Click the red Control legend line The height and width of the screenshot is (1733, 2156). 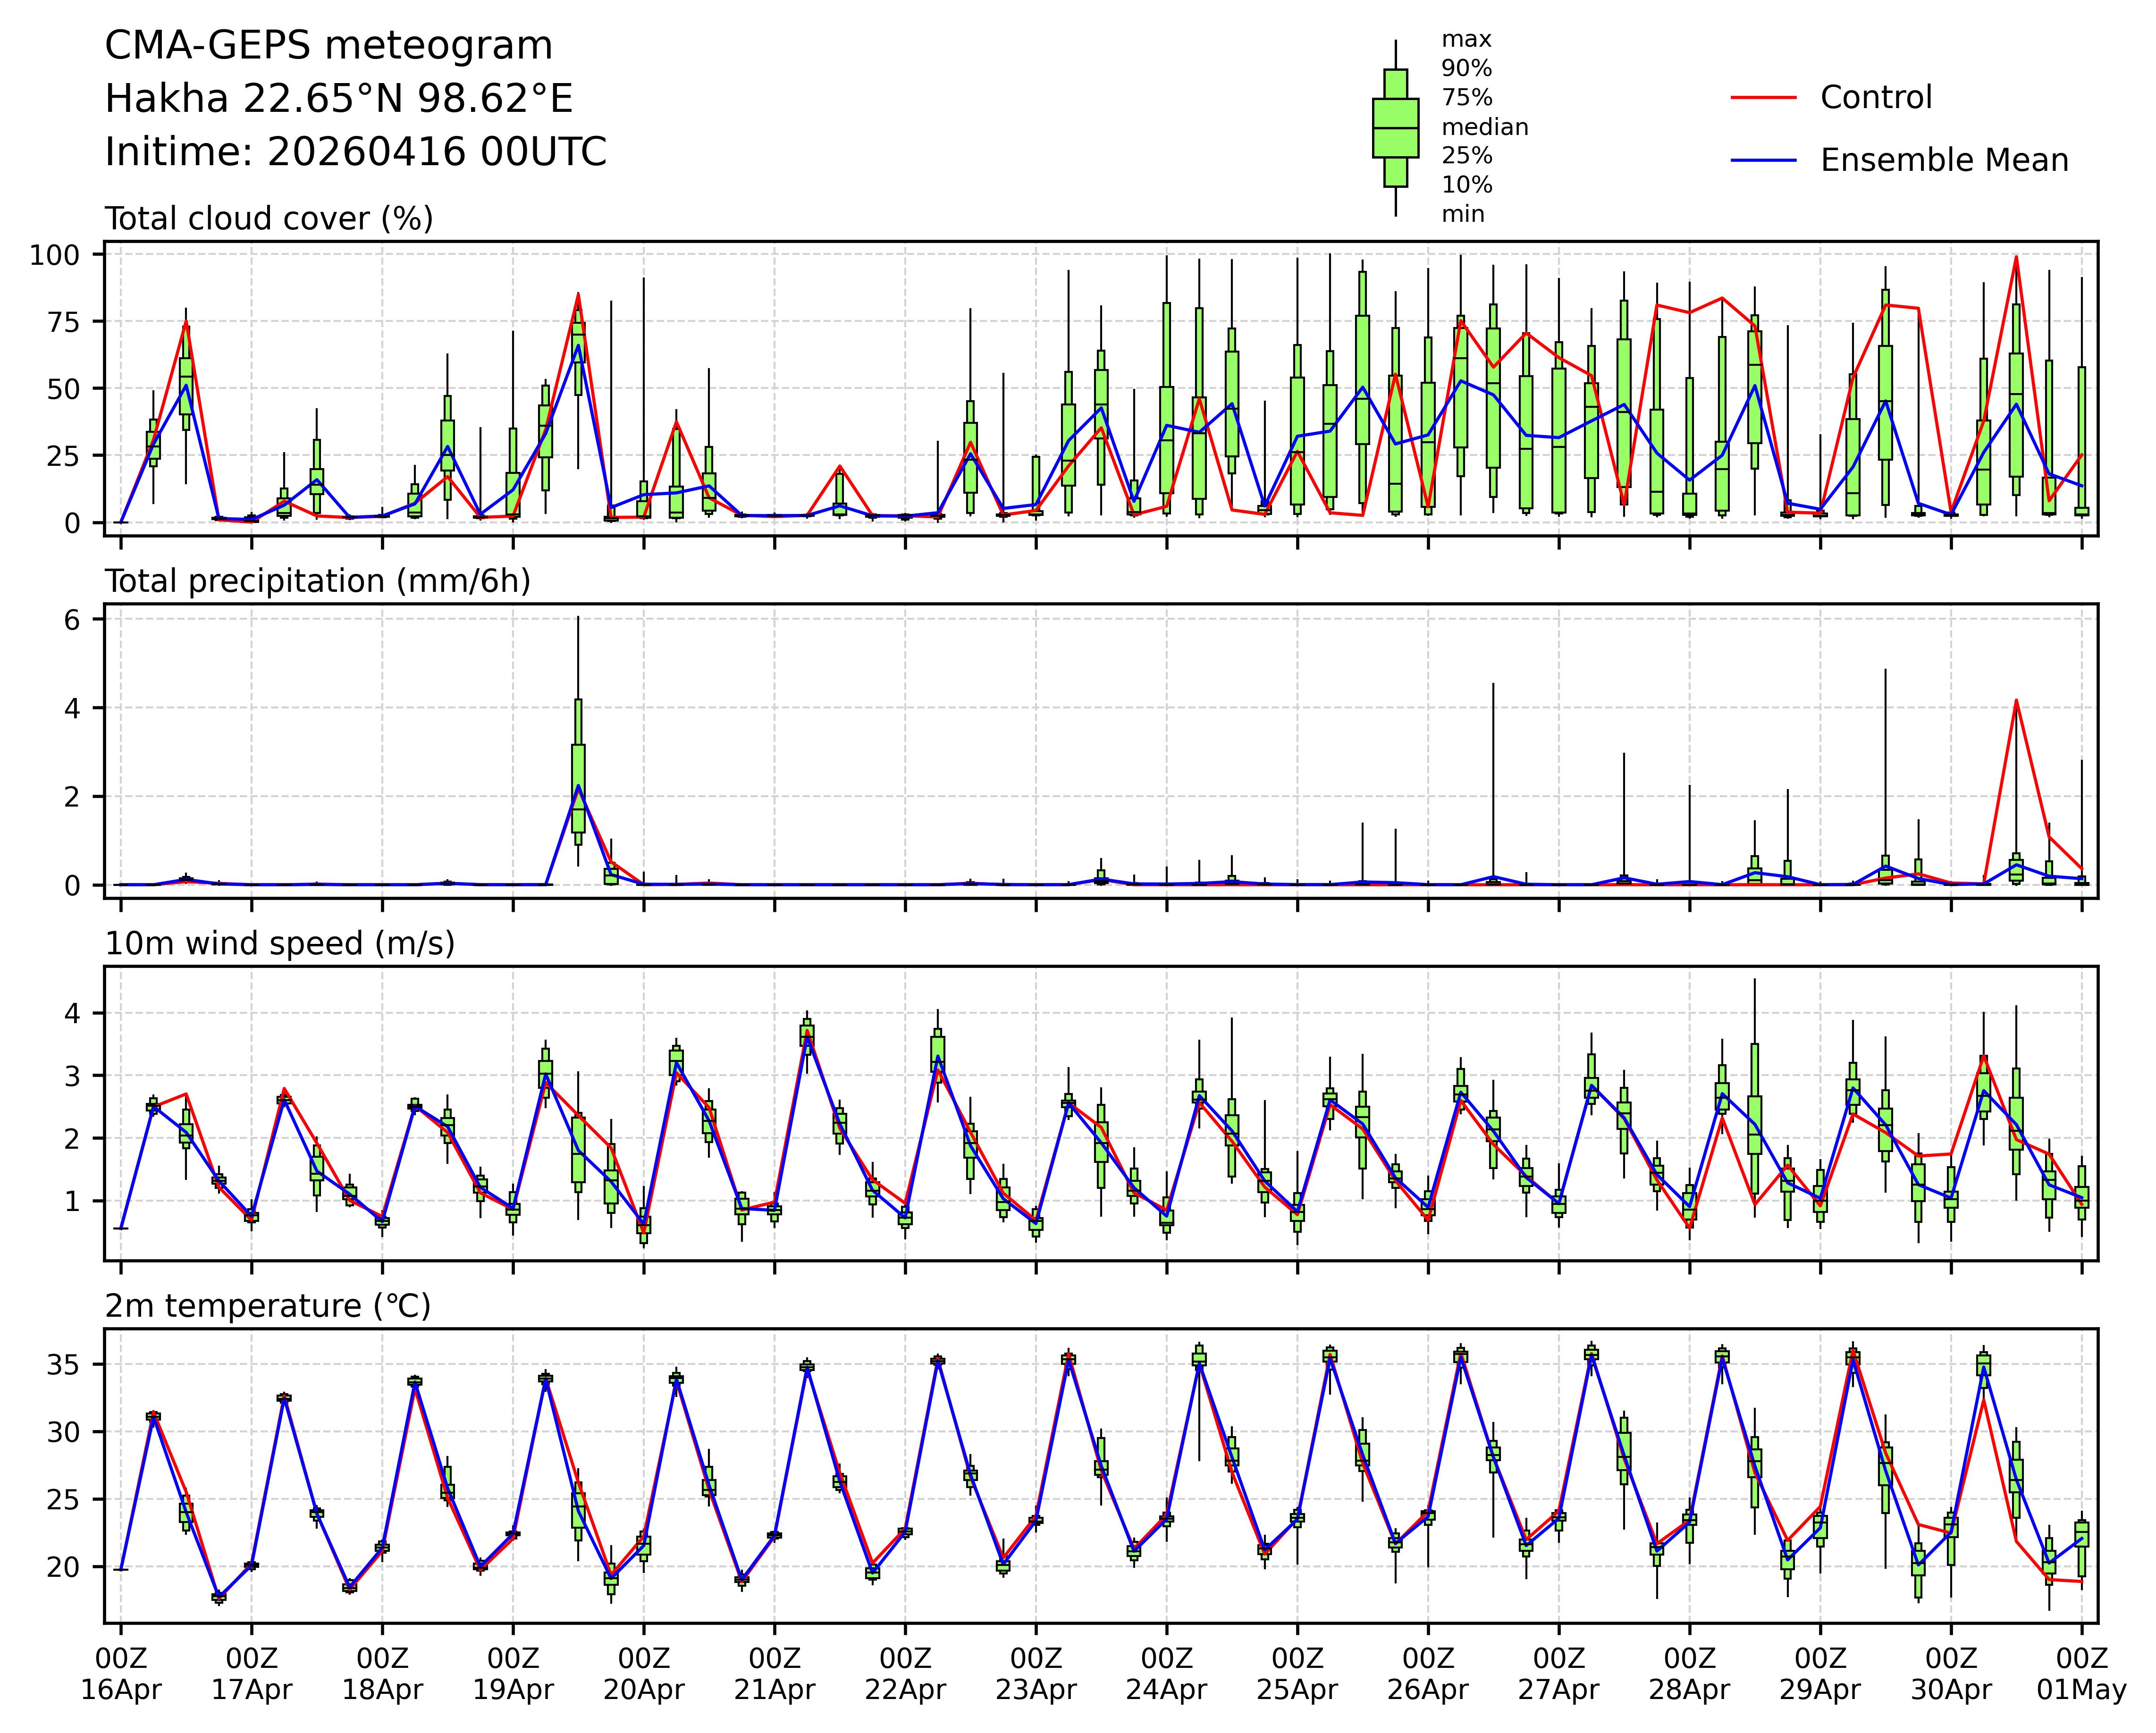click(1764, 98)
